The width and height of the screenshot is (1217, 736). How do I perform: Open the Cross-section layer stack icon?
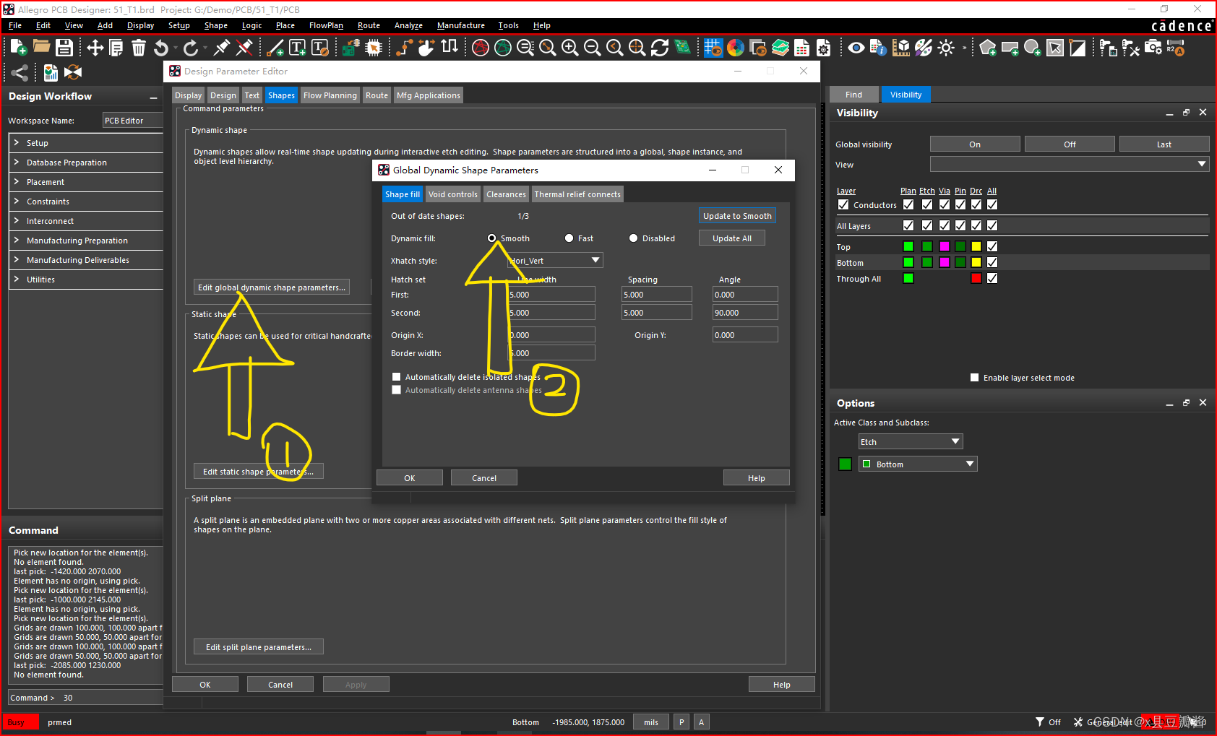[x=780, y=48]
